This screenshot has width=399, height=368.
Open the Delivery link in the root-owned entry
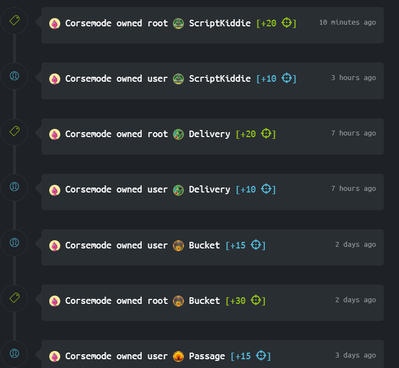(x=210, y=134)
